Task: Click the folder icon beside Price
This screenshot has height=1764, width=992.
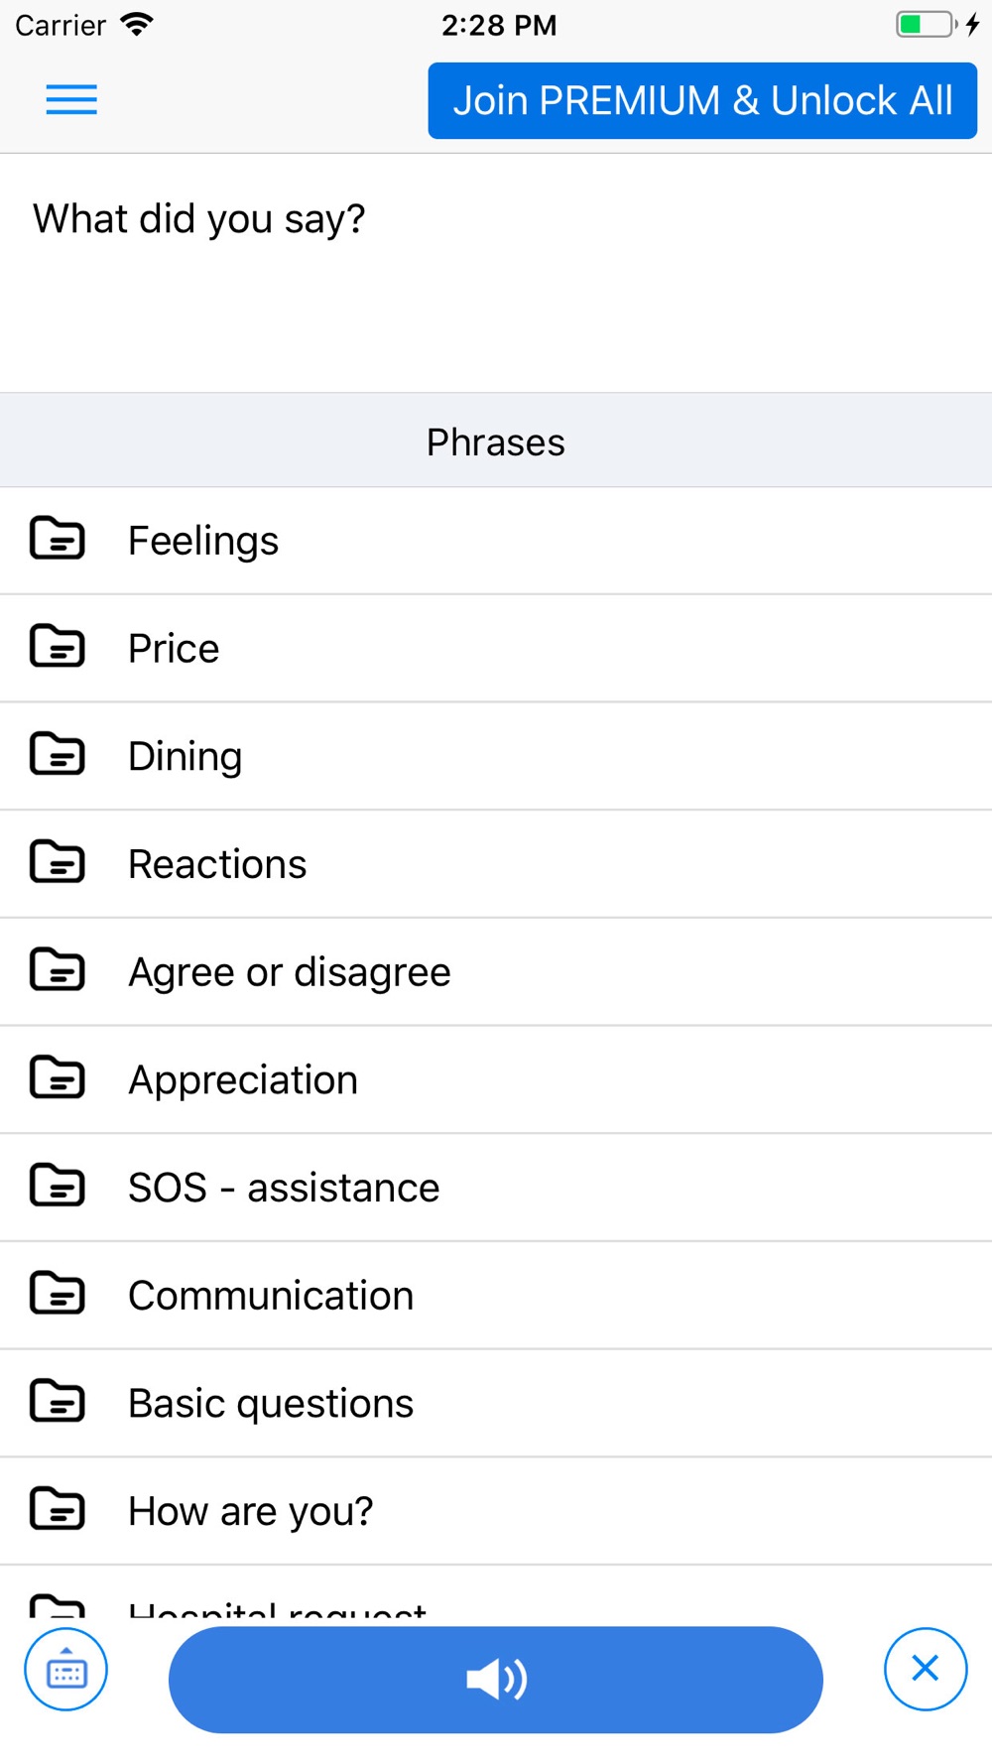Action: tap(58, 648)
